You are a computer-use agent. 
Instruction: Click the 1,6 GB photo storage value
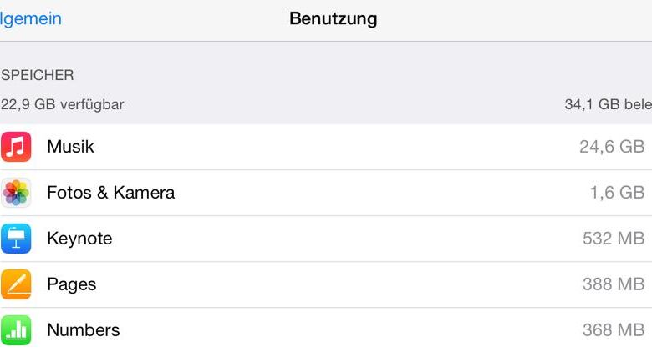[617, 193]
